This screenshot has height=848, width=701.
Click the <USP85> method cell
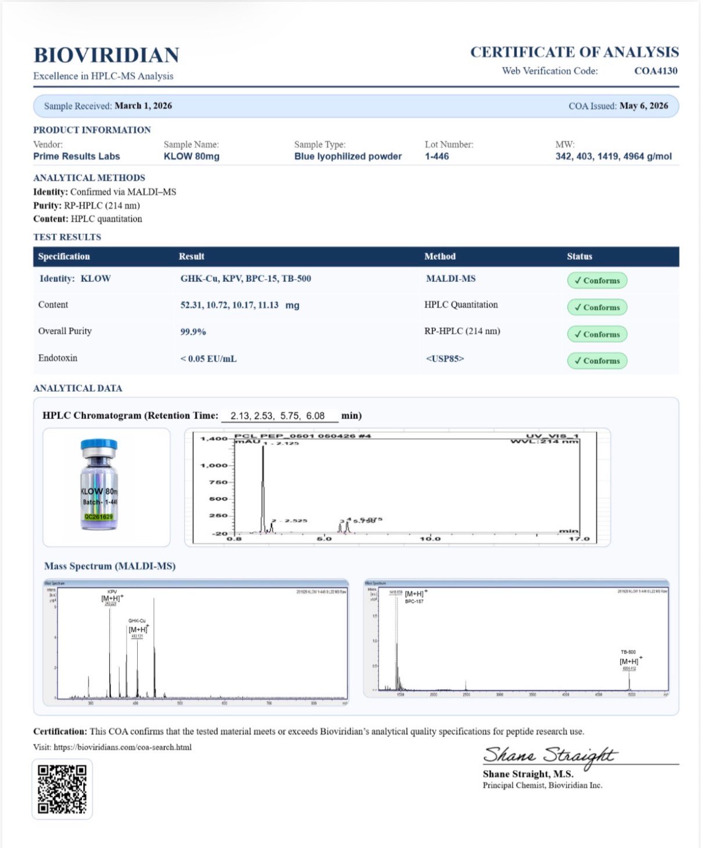click(x=445, y=359)
